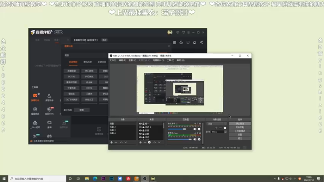Move selected source down in sources list
This screenshot has height=182, width=324.
click(x=159, y=142)
